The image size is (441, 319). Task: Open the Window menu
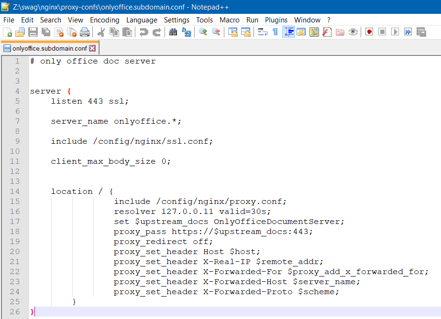[307, 20]
